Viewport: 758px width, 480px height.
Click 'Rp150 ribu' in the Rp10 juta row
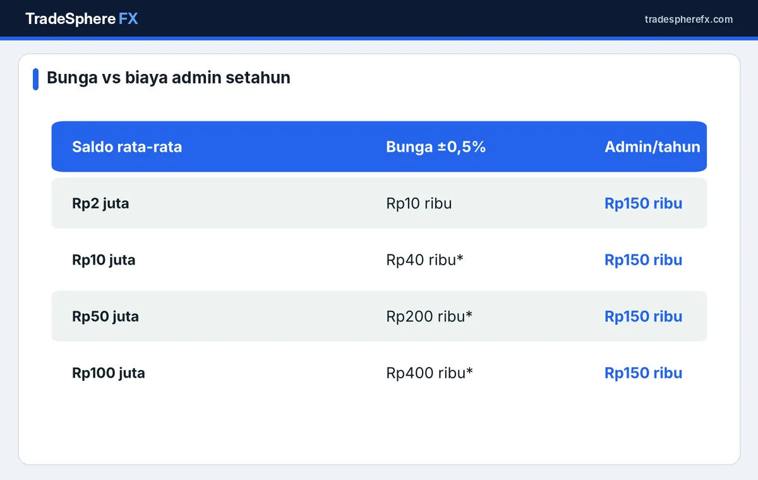(643, 260)
